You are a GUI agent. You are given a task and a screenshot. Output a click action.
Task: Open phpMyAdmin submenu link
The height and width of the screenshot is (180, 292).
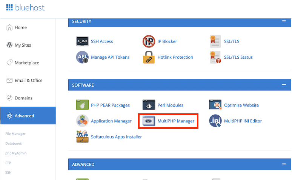tap(16, 153)
